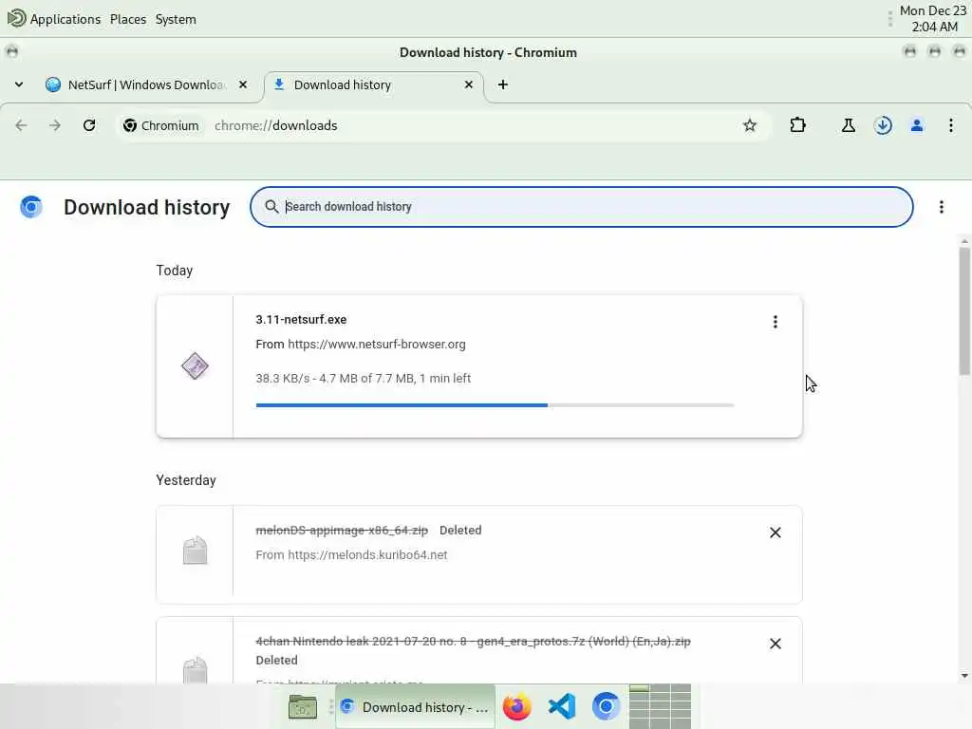The width and height of the screenshot is (972, 729).
Task: Remove melonDS-appimage-x86_64.zip from the list
Action: click(x=775, y=533)
